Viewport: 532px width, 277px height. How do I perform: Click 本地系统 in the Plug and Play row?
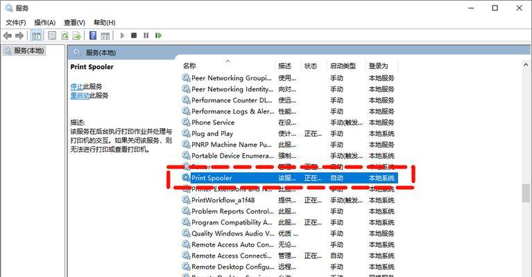(x=381, y=134)
